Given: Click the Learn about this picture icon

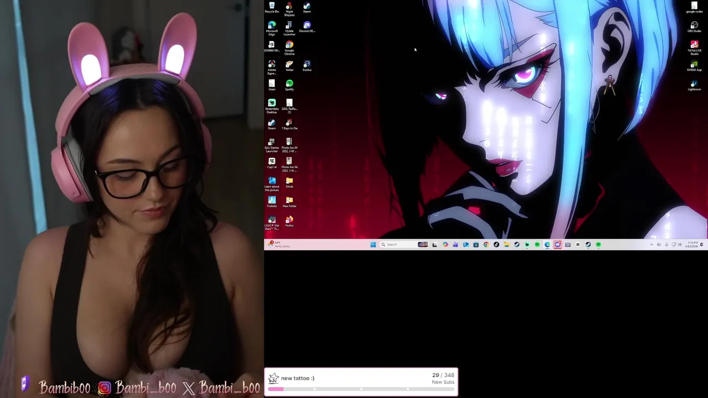Looking at the screenshot, I should pos(272,184).
